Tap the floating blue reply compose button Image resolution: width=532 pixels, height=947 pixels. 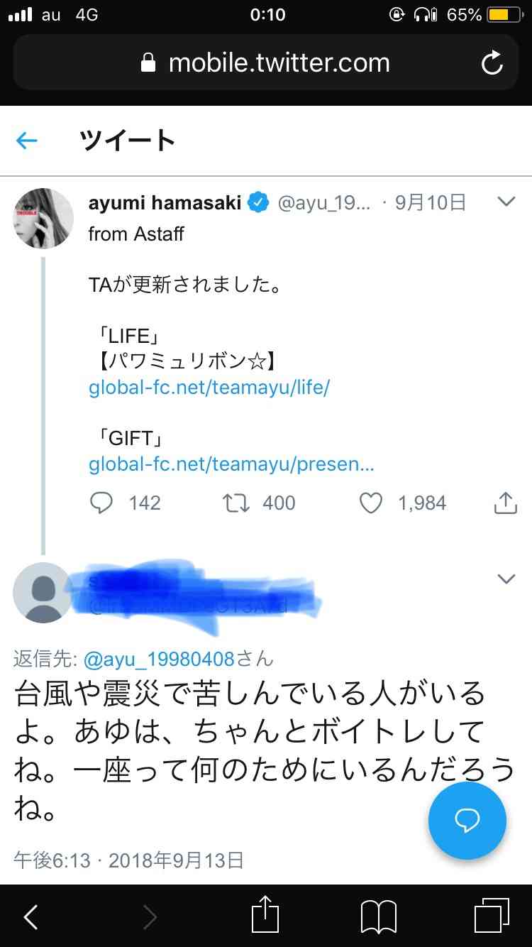(467, 821)
